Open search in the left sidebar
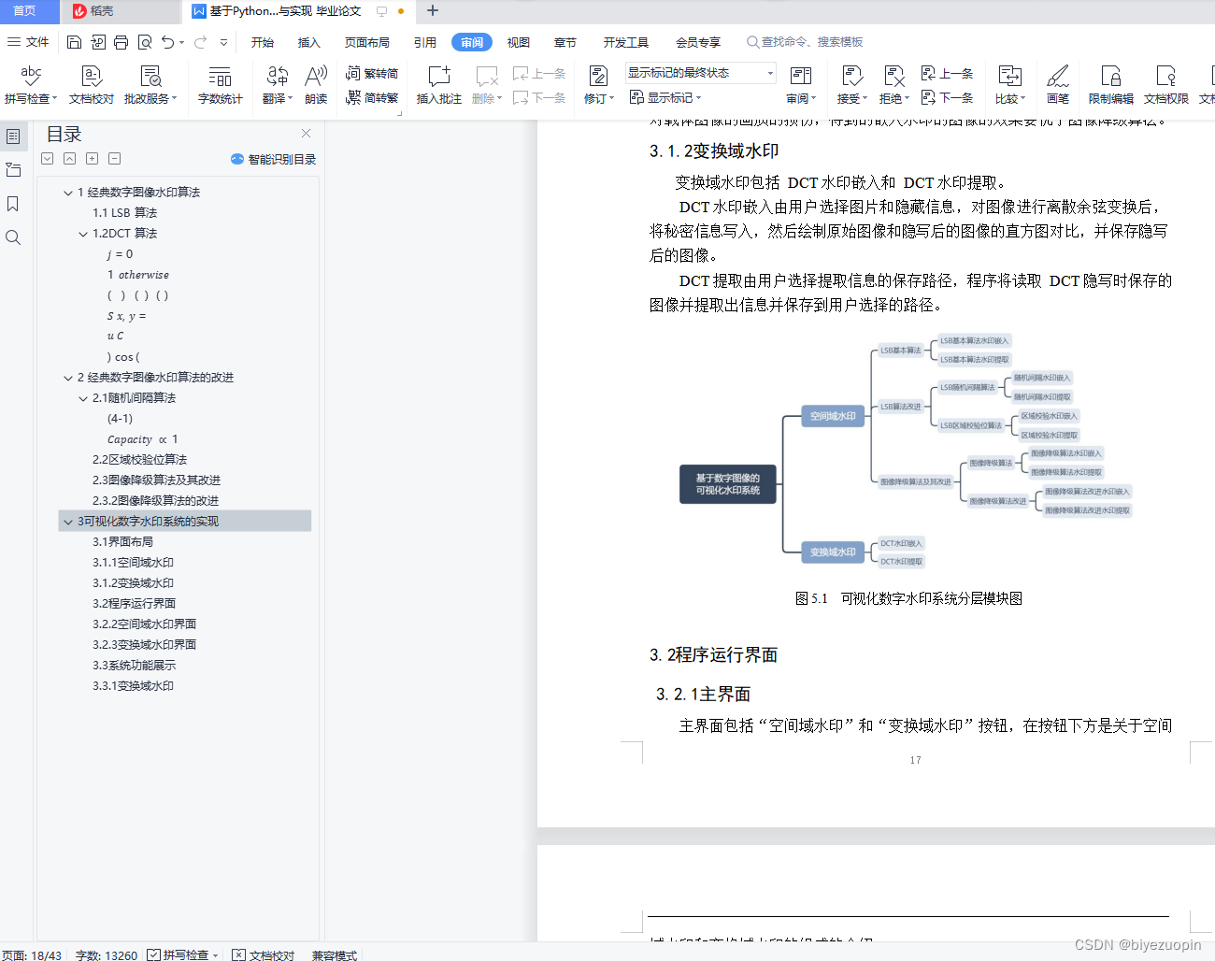The height and width of the screenshot is (961, 1215). [x=13, y=237]
